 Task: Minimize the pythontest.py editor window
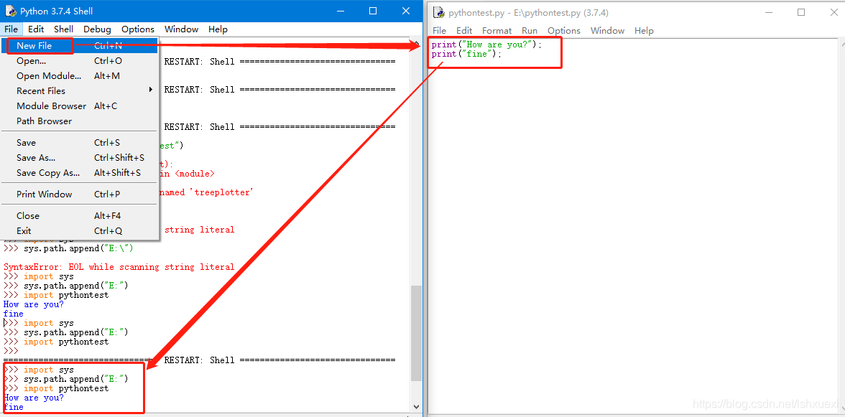click(769, 12)
